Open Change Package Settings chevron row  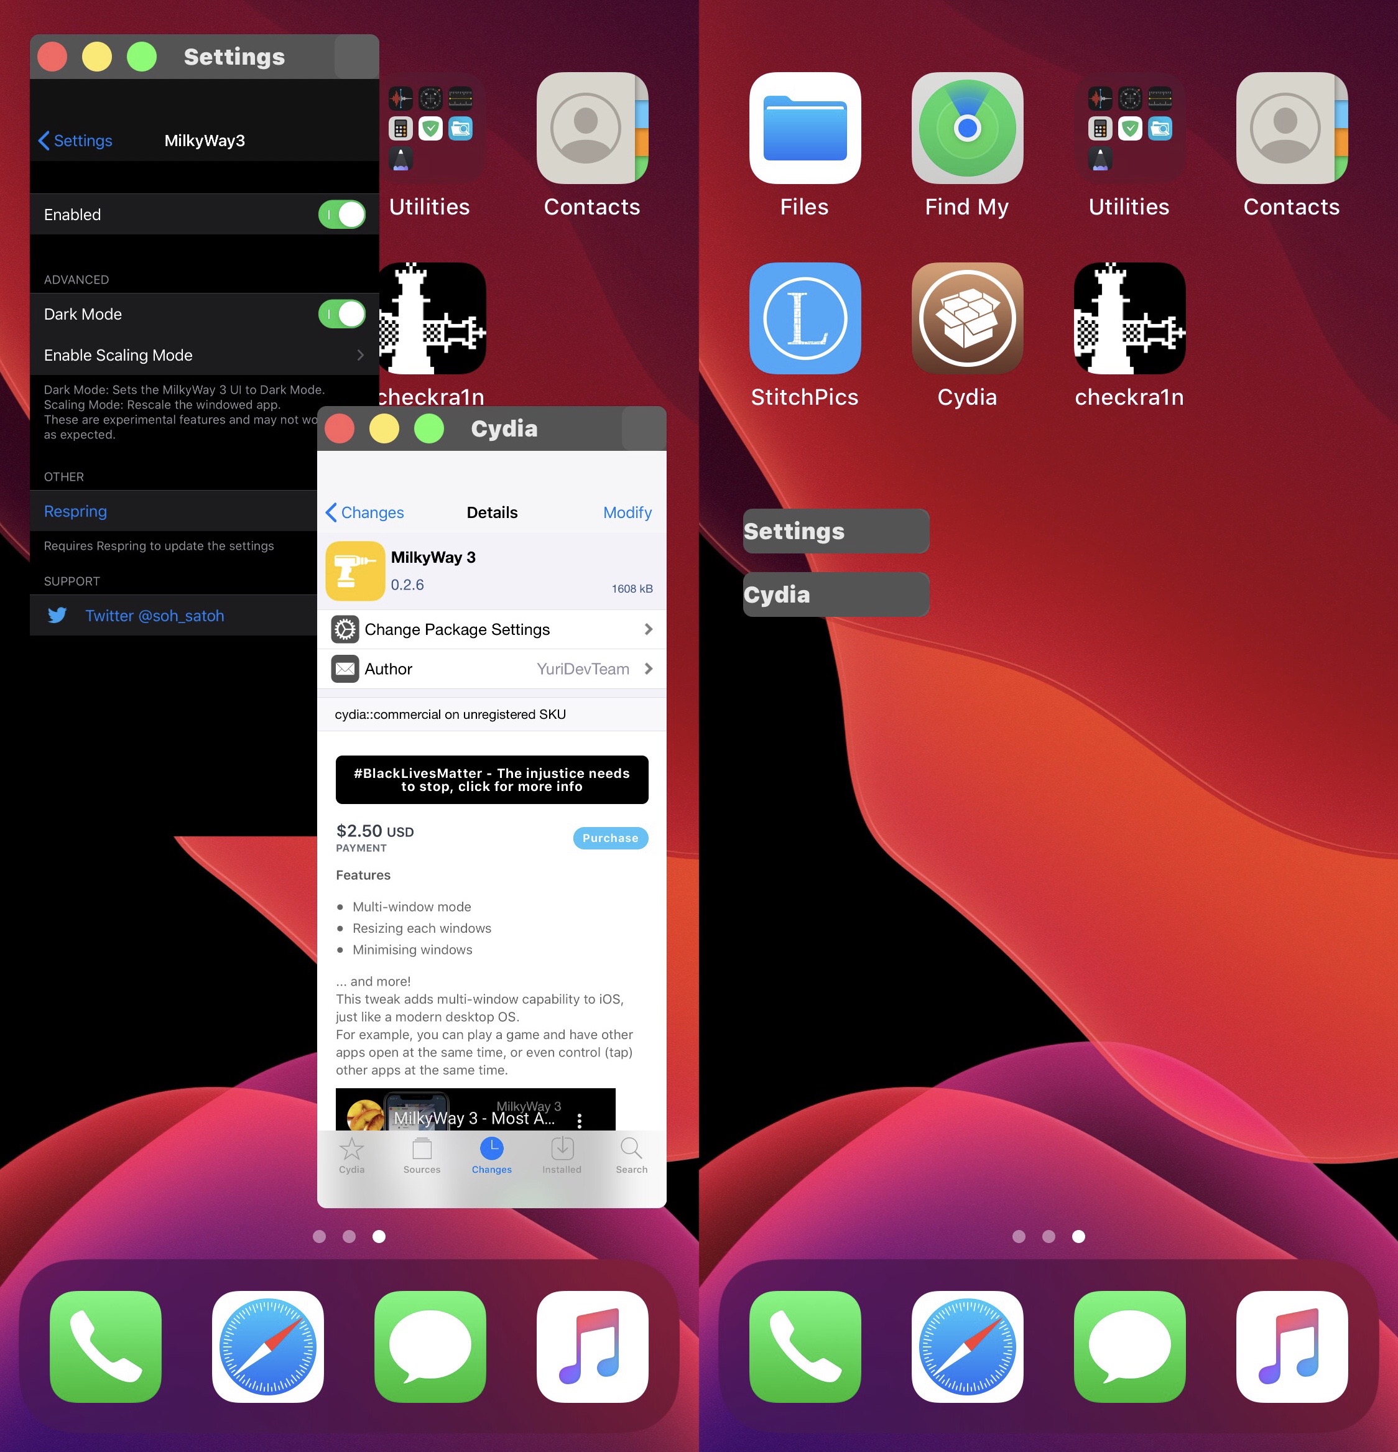[491, 629]
